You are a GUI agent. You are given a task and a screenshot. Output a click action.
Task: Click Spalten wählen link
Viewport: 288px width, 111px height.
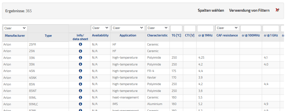click(x=211, y=11)
